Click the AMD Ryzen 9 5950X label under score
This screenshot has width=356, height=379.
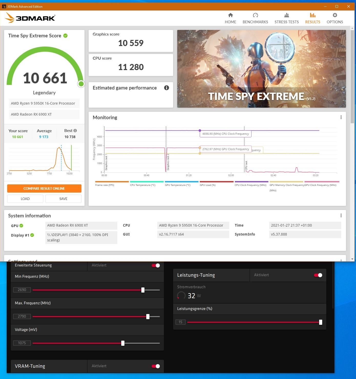click(44, 103)
